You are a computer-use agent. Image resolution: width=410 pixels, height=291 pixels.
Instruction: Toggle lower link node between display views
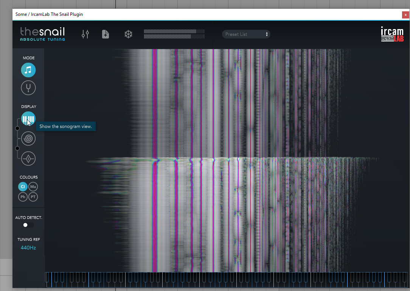(17, 148)
